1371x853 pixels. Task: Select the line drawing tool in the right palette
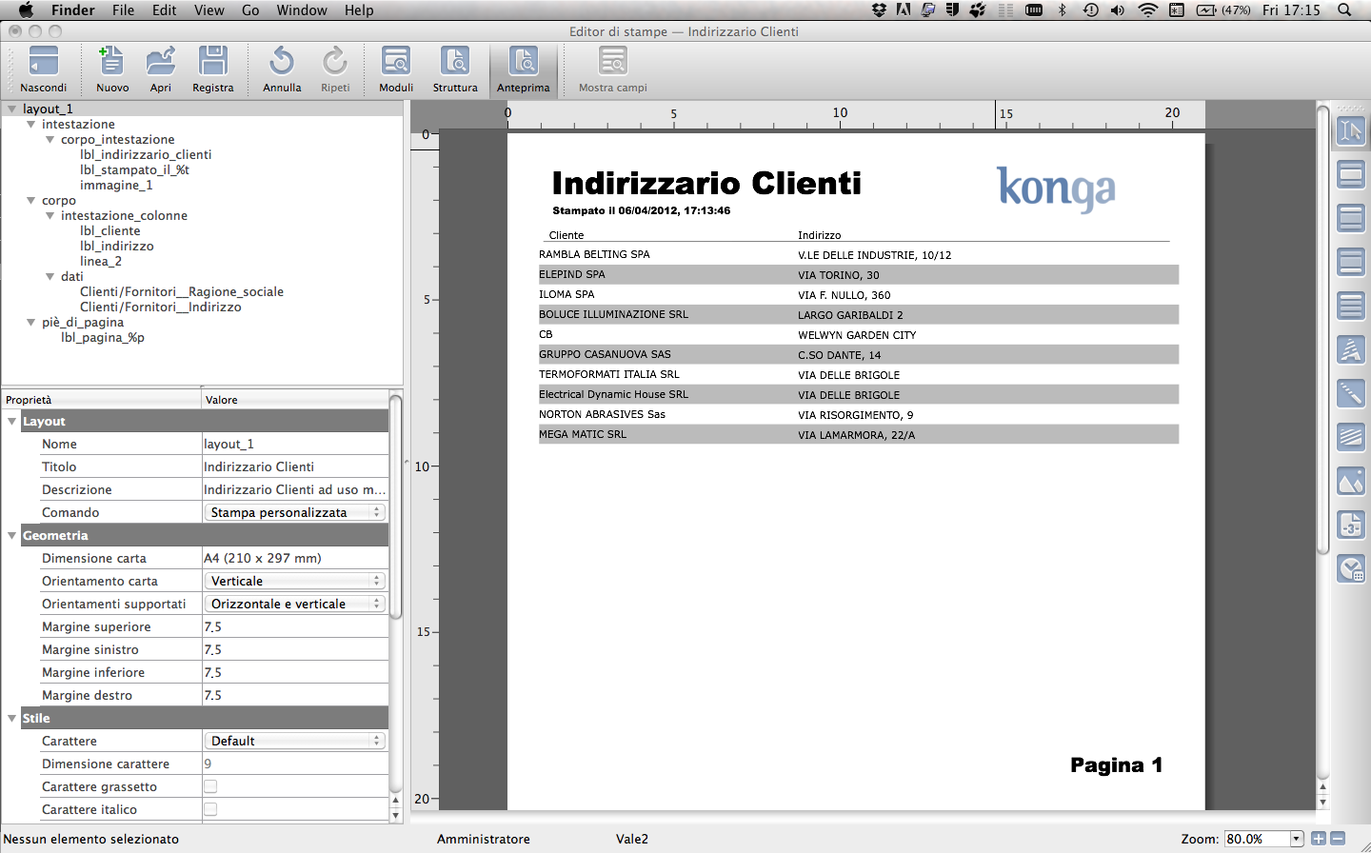1350,393
